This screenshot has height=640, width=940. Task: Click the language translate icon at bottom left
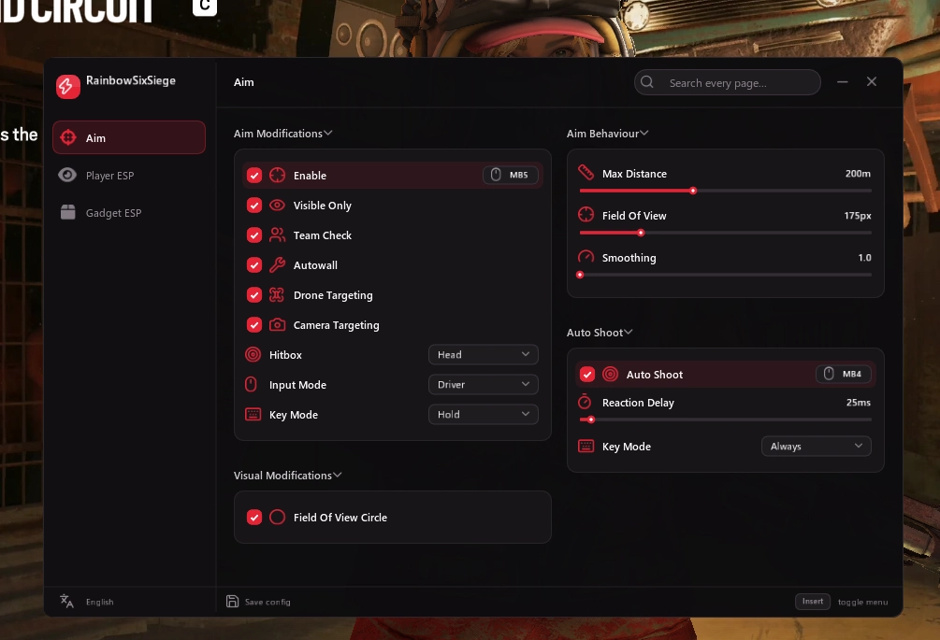pos(66,601)
